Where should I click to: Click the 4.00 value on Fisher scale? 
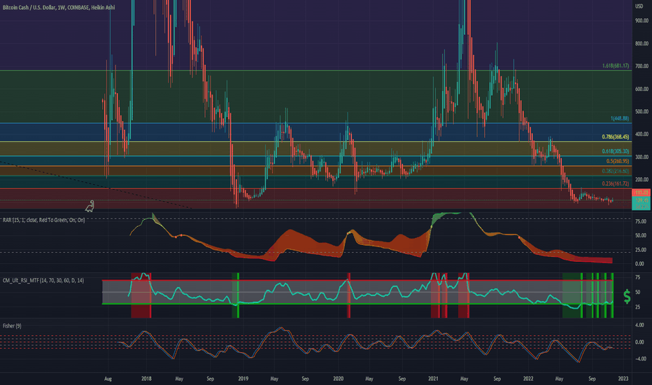(x=640, y=325)
